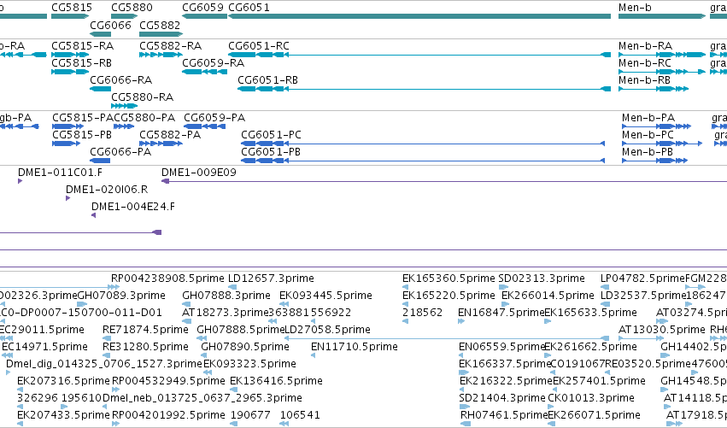
Task: Select the CG5882-PA protein feature
Action: click(x=161, y=144)
